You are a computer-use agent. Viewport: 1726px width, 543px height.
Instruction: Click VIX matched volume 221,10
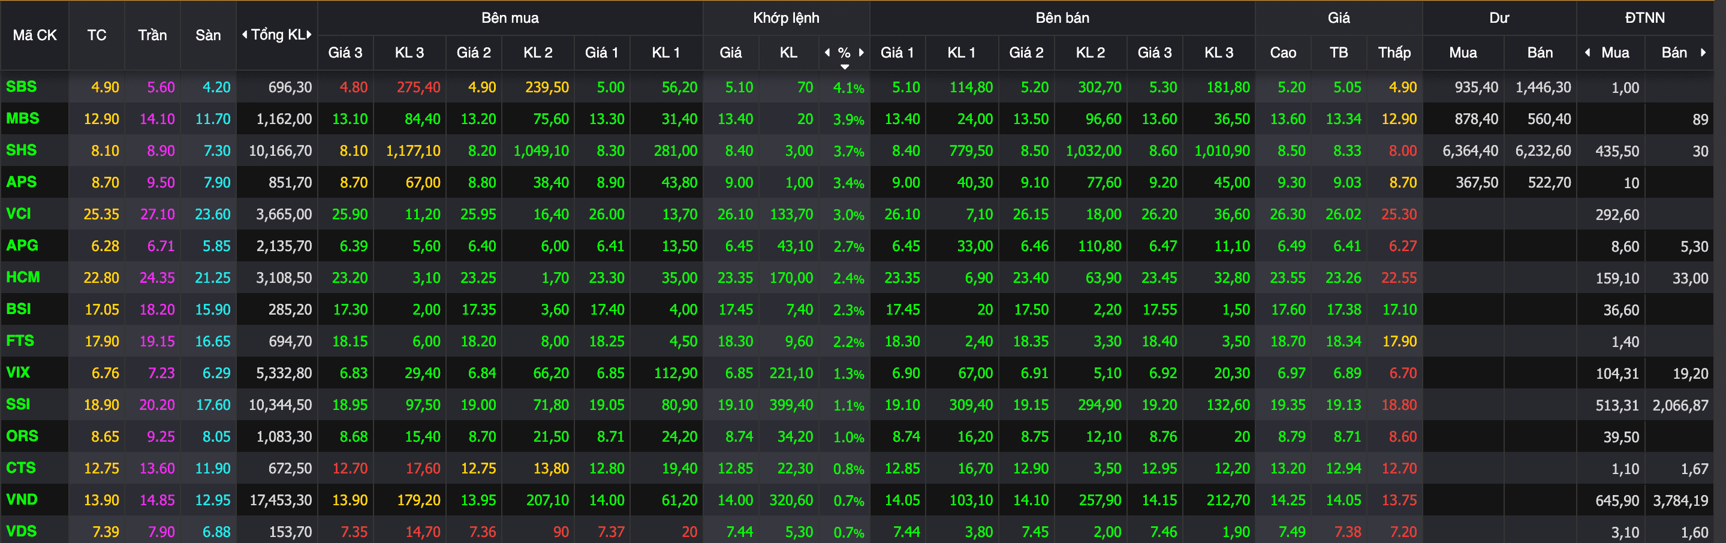click(791, 373)
